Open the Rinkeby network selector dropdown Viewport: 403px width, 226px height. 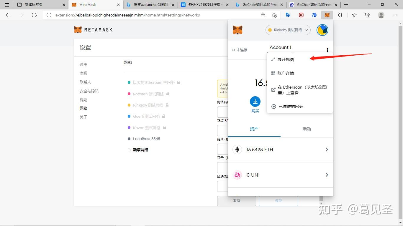point(288,30)
